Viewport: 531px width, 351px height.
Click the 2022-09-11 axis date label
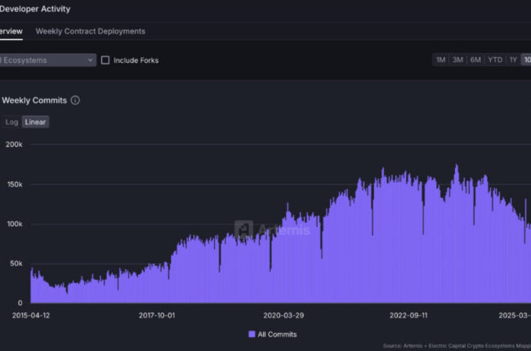coord(408,315)
